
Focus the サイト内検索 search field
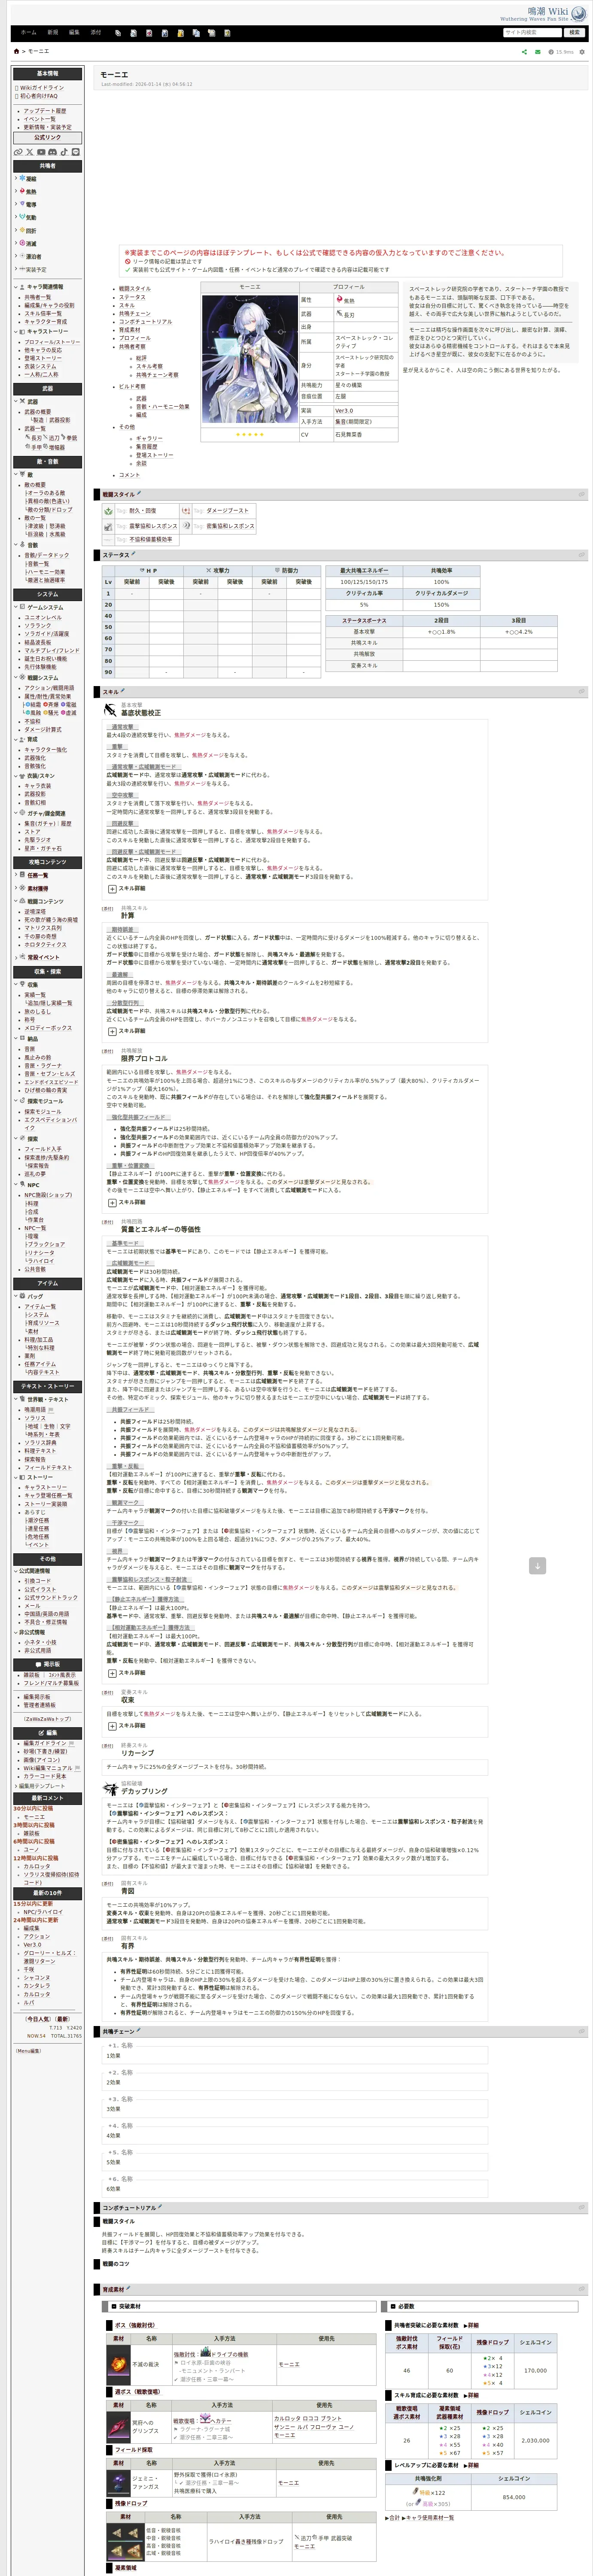tap(533, 32)
